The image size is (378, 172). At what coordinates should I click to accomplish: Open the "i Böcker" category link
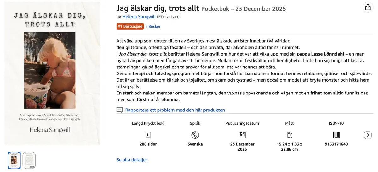tap(153, 26)
